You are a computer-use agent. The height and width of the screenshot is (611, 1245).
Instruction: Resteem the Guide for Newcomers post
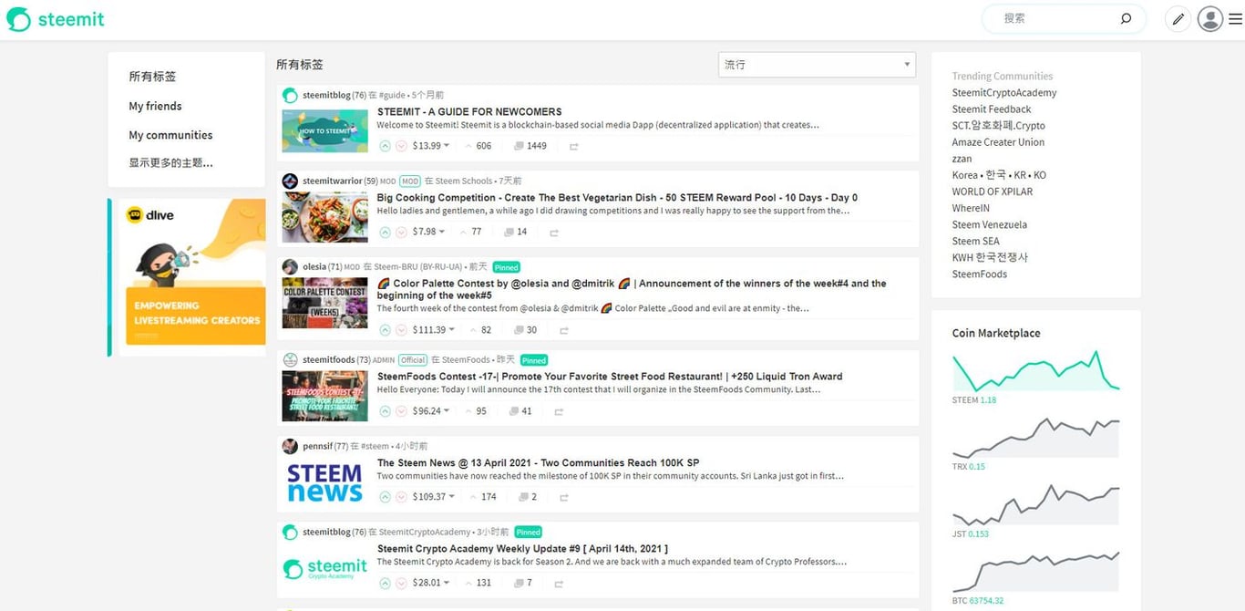coord(574,146)
